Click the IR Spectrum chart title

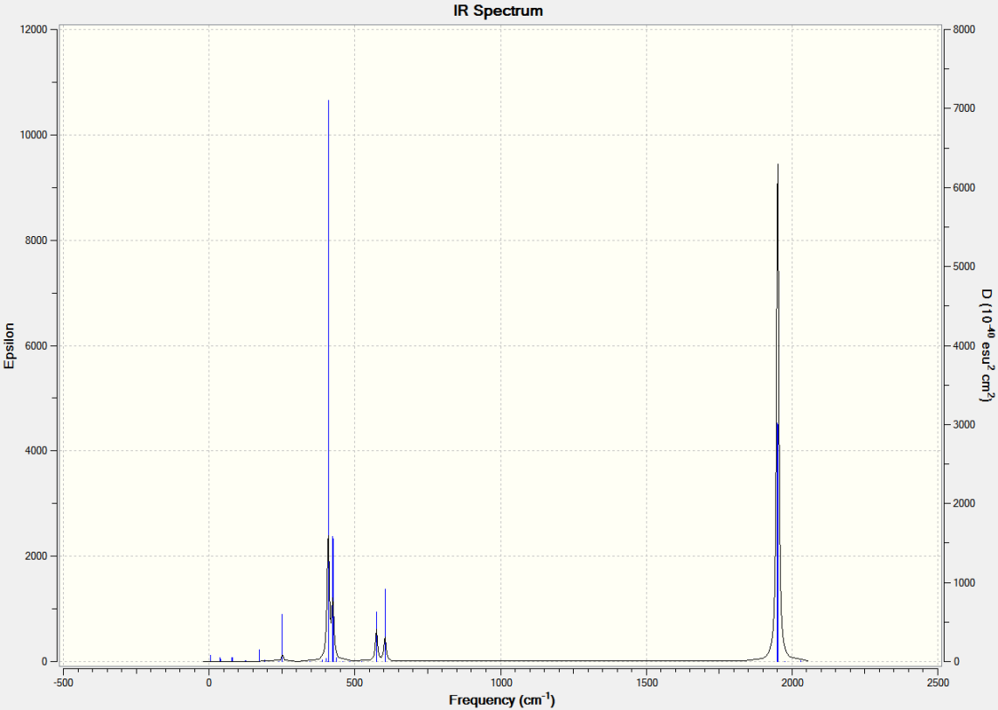coord(498,10)
